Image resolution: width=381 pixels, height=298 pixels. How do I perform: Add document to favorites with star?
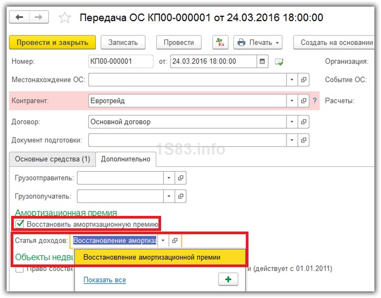[64, 18]
